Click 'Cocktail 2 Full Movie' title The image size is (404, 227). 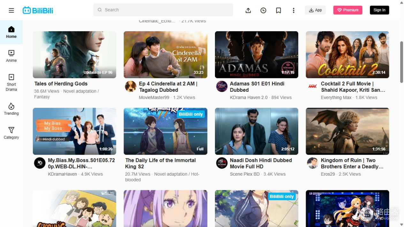pyautogui.click(x=353, y=87)
